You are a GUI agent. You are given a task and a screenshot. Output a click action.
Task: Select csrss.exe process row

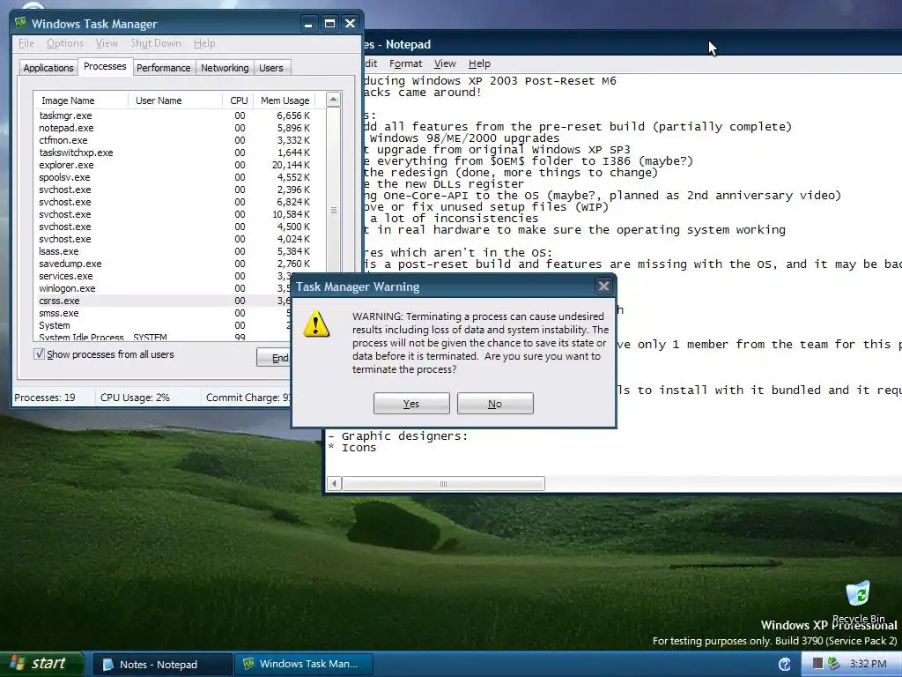click(164, 301)
